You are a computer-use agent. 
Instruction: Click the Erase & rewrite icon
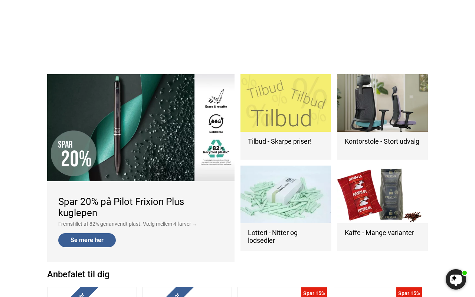(x=216, y=98)
